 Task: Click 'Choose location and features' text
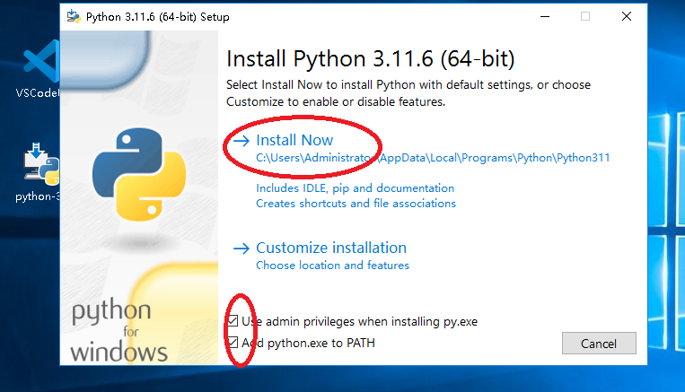pyautogui.click(x=332, y=266)
